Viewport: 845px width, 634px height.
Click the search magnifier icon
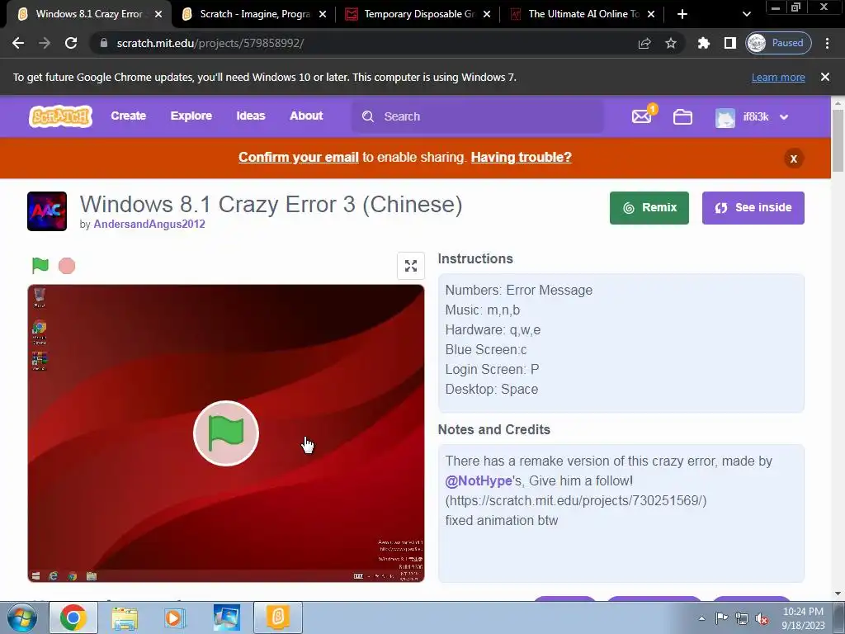(x=367, y=116)
